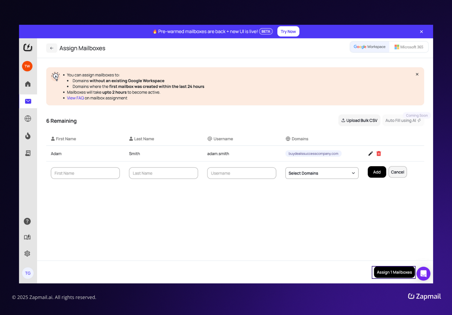This screenshot has height=315, width=452.
Task: Click the buydealssuccesscompany.com domain tag
Action: coord(313,153)
